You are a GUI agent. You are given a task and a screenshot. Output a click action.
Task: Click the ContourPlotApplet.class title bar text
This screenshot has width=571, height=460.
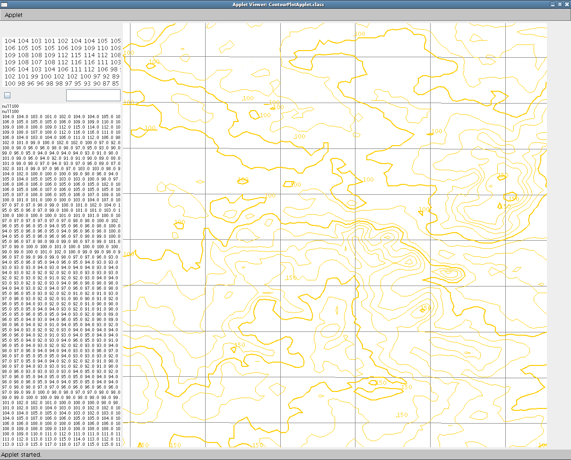[x=285, y=4]
